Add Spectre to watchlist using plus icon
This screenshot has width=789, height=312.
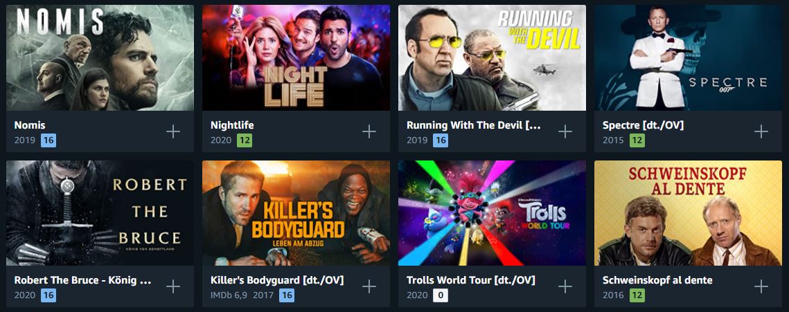coord(761,131)
